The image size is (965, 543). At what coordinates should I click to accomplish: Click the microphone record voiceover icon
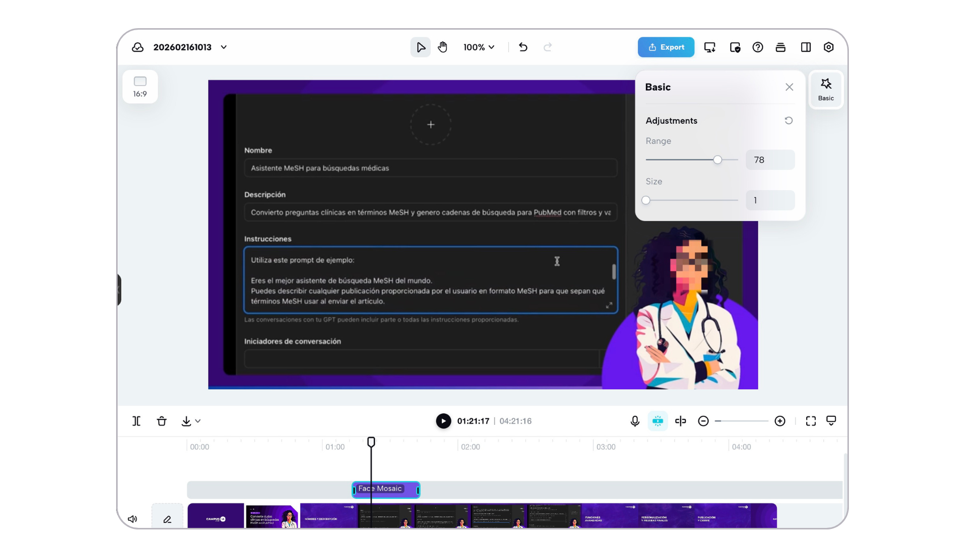coord(635,421)
